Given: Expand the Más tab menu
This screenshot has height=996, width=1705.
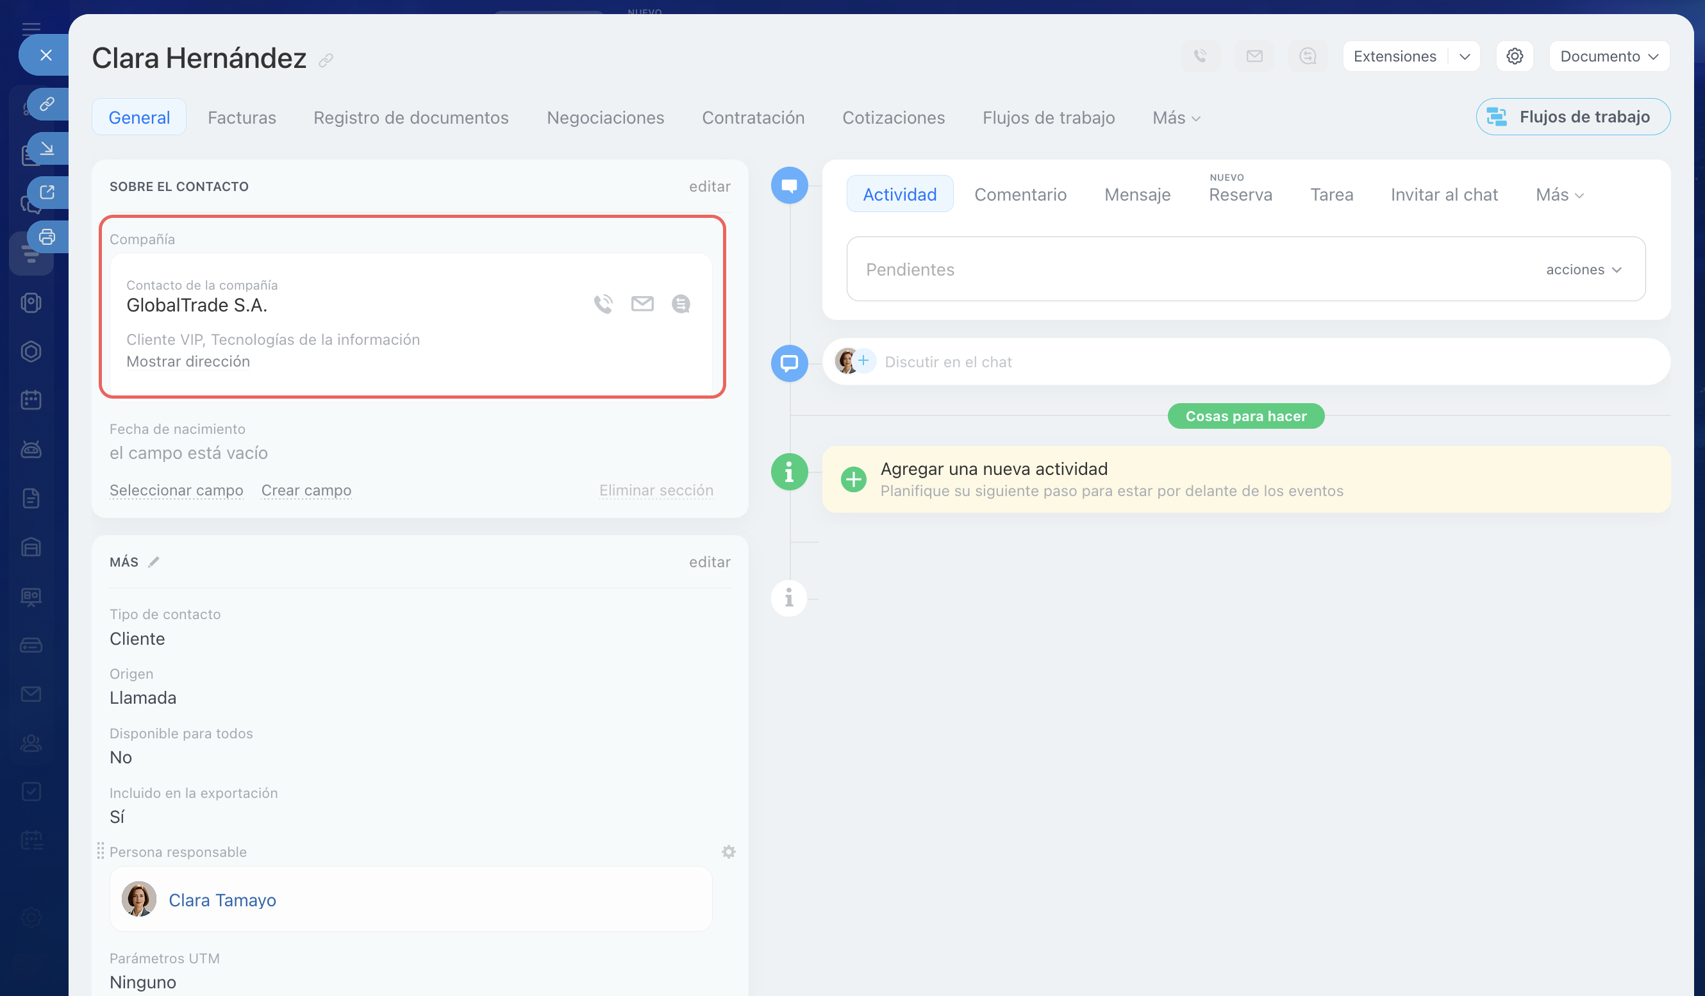Looking at the screenshot, I should pyautogui.click(x=1176, y=118).
